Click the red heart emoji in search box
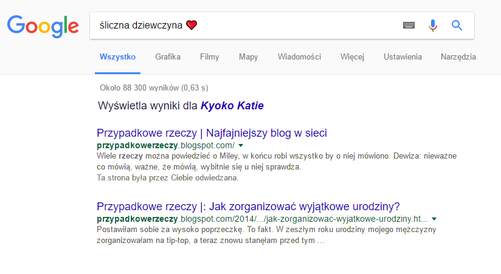Viewport: 501px width, 274px height. [192, 25]
